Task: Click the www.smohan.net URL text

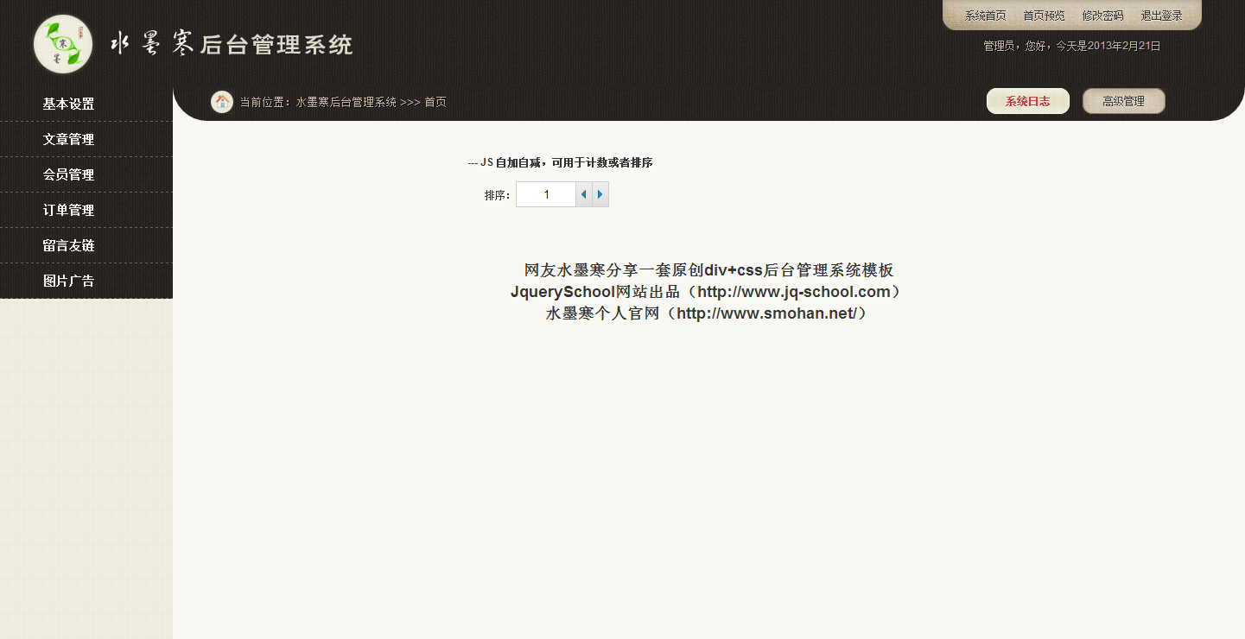Action: pyautogui.click(x=767, y=313)
